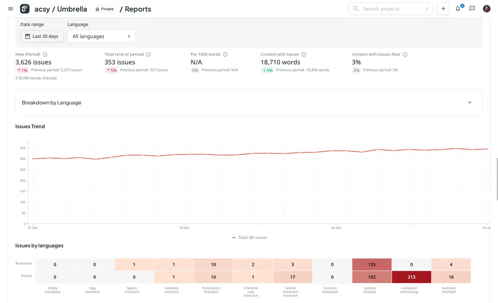The height and width of the screenshot is (303, 498).
Task: Go to acsy breadcrumb link
Action: [x=42, y=9]
